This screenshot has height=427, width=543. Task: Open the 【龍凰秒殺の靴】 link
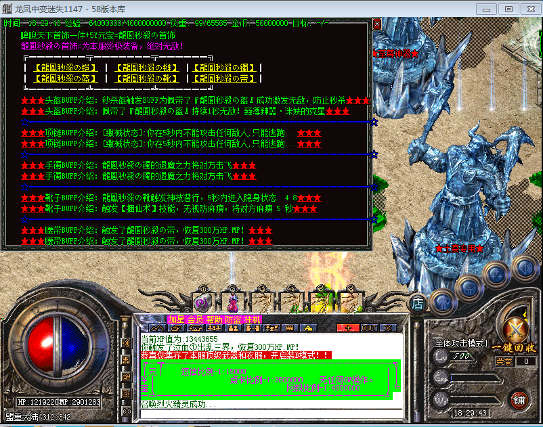click(x=146, y=78)
